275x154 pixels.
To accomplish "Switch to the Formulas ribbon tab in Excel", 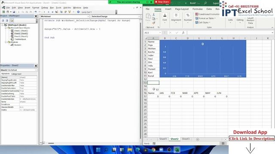I will coord(198,9).
